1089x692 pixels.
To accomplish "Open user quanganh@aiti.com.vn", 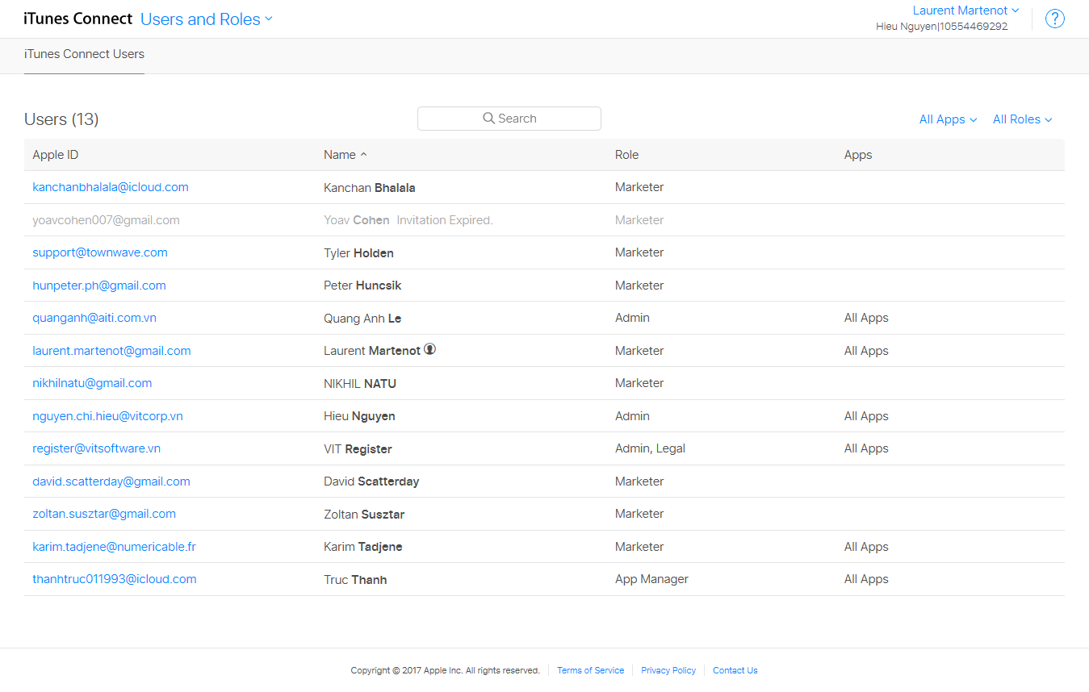I will (94, 318).
